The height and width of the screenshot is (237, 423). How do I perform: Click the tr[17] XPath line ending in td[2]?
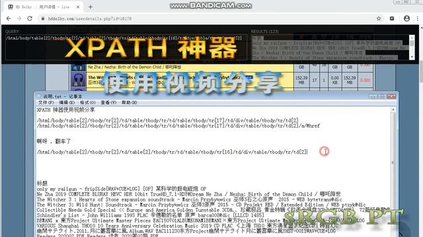(167, 120)
